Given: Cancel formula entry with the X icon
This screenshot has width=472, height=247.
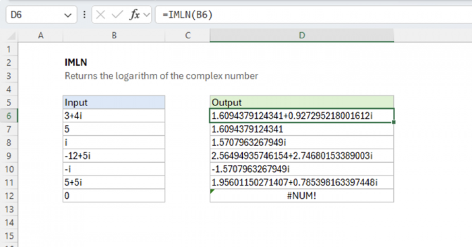Looking at the screenshot, I should pyautogui.click(x=101, y=15).
